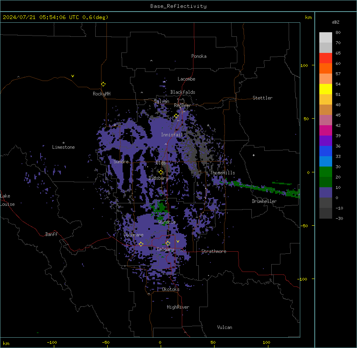Select the top light gray swatch at 80
The image size is (357, 348).
326,38
